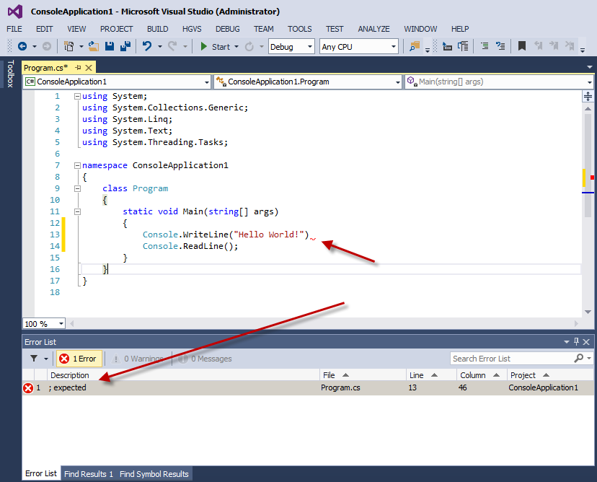Toggle the pin on the Program.cs tab

(x=78, y=68)
